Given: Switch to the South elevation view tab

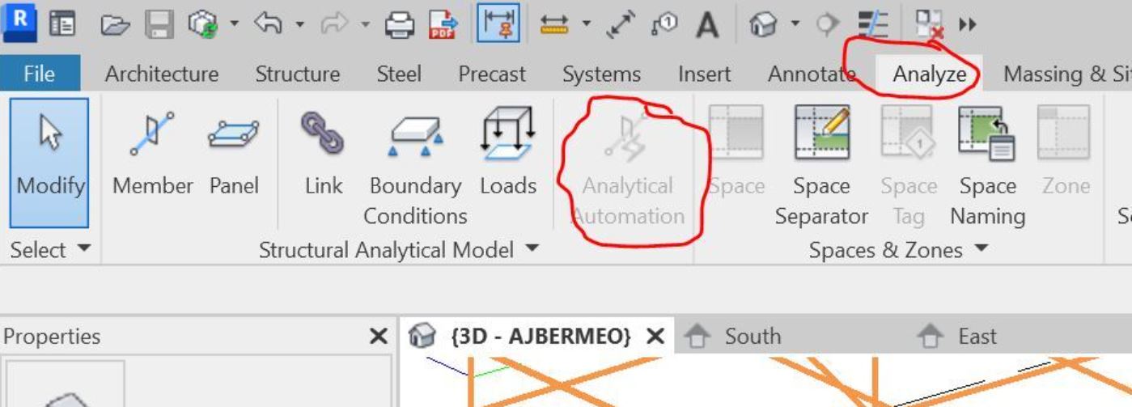Looking at the screenshot, I should [753, 336].
